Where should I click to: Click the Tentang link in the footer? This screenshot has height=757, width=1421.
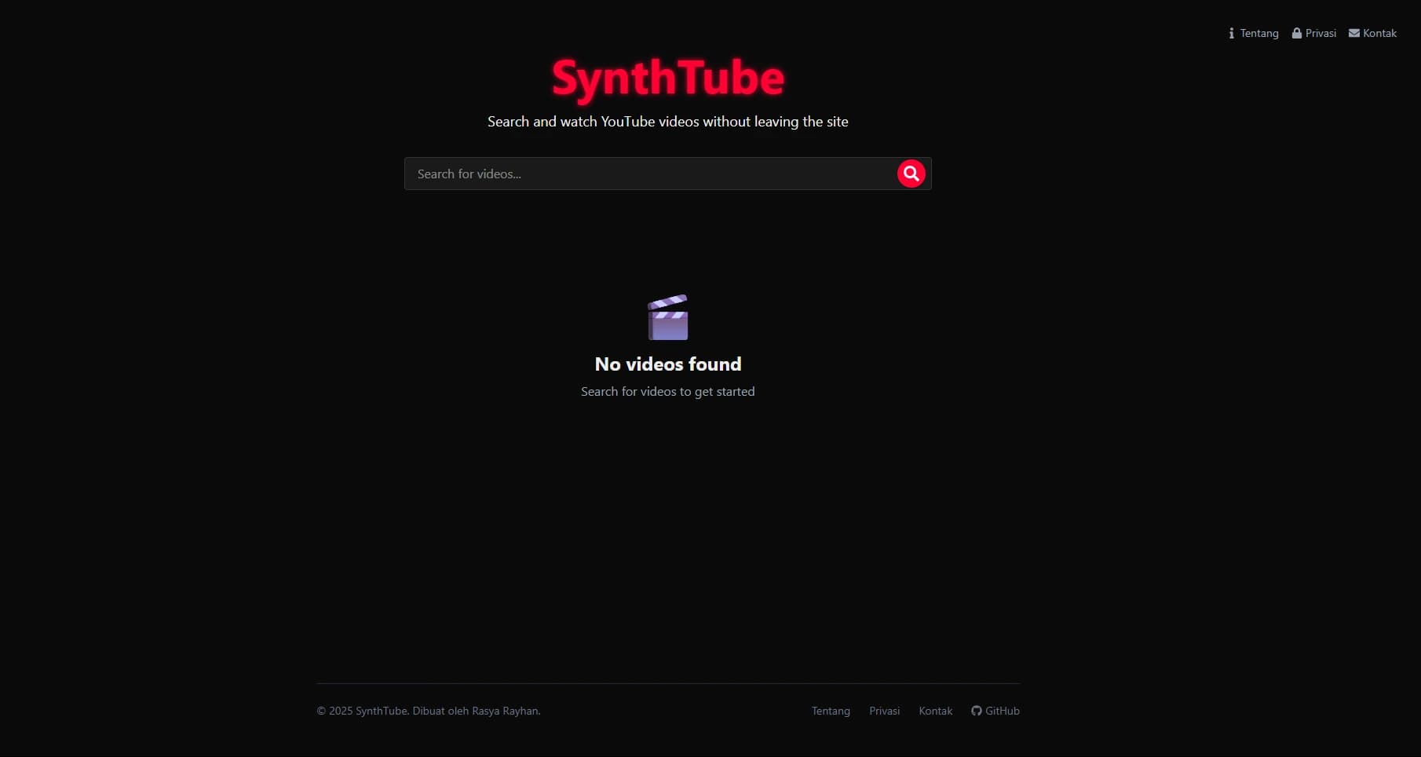click(831, 711)
